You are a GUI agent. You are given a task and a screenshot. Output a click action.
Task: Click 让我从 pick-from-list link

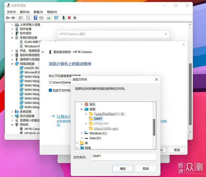(x=64, y=117)
